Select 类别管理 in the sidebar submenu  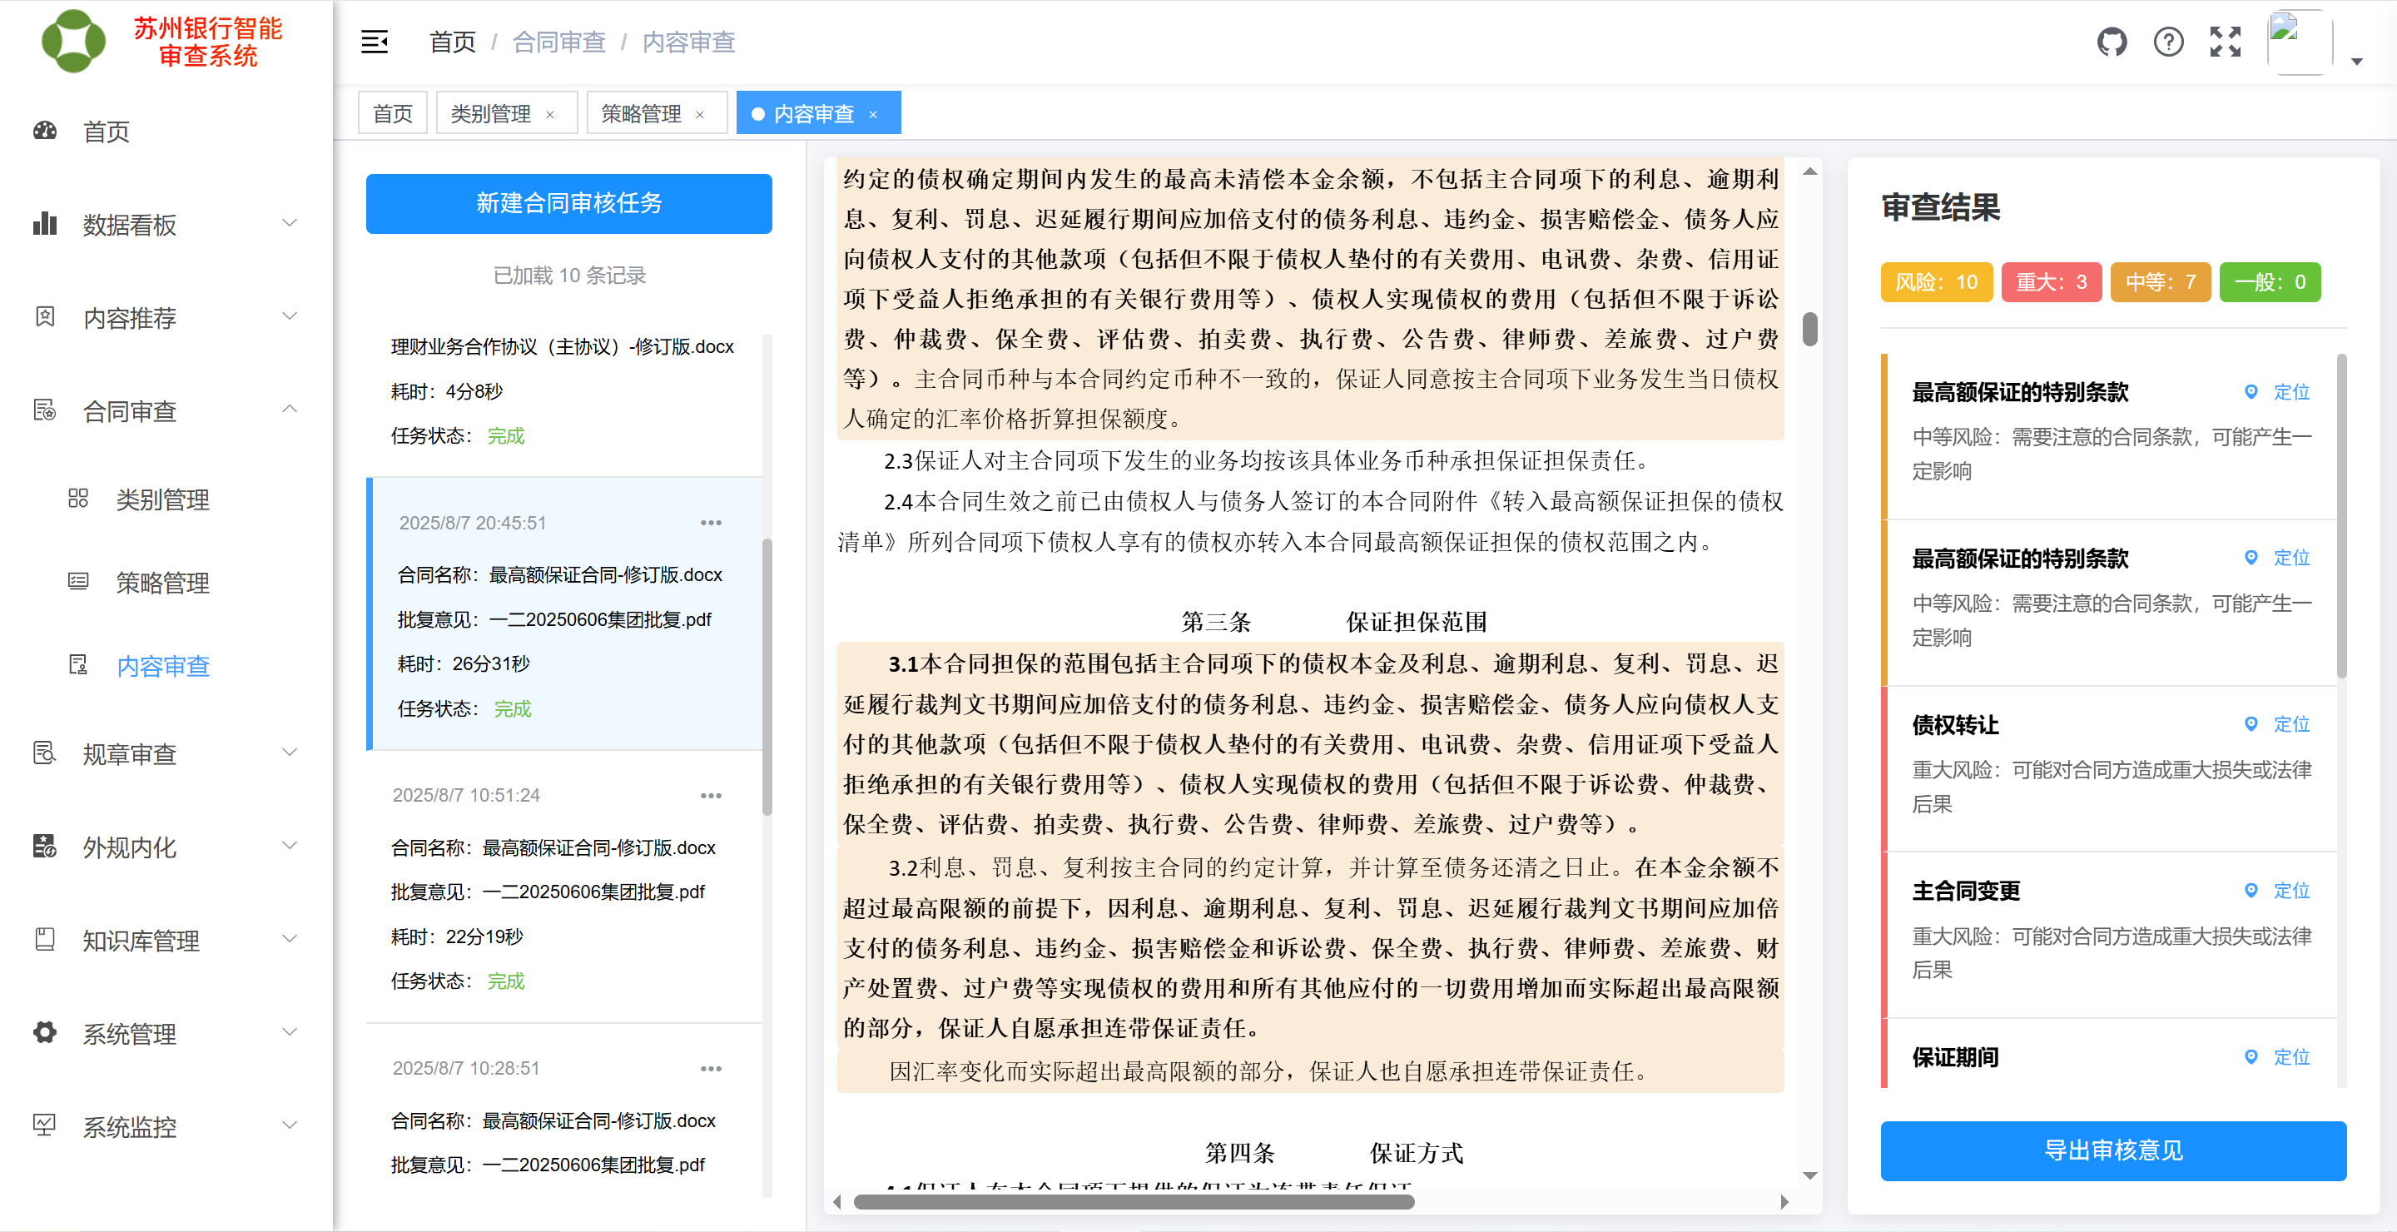pos(163,499)
